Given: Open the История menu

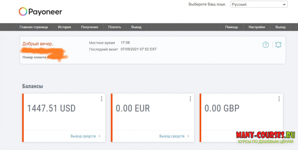Looking at the screenshot, I should pyautogui.click(x=64, y=27).
